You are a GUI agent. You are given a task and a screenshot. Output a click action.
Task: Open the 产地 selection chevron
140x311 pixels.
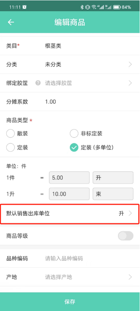click(x=130, y=277)
